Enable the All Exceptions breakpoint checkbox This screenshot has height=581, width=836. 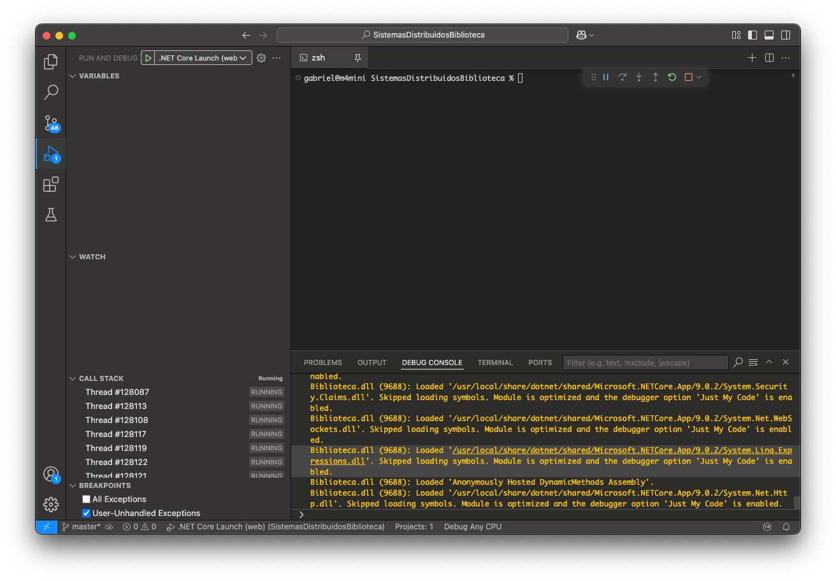click(87, 499)
